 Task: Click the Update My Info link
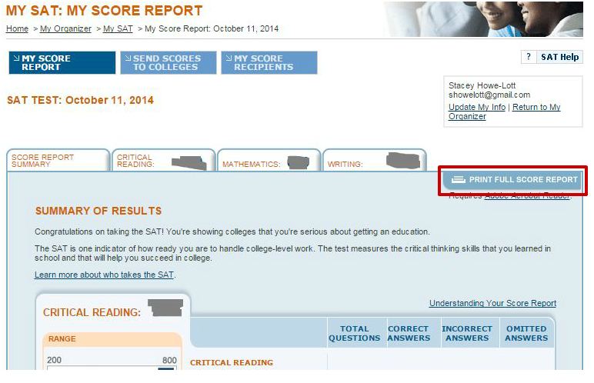coord(476,108)
